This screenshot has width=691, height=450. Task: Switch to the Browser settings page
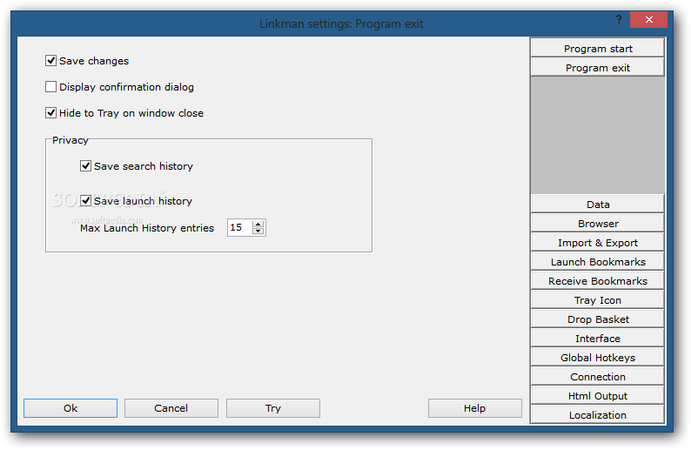(598, 224)
